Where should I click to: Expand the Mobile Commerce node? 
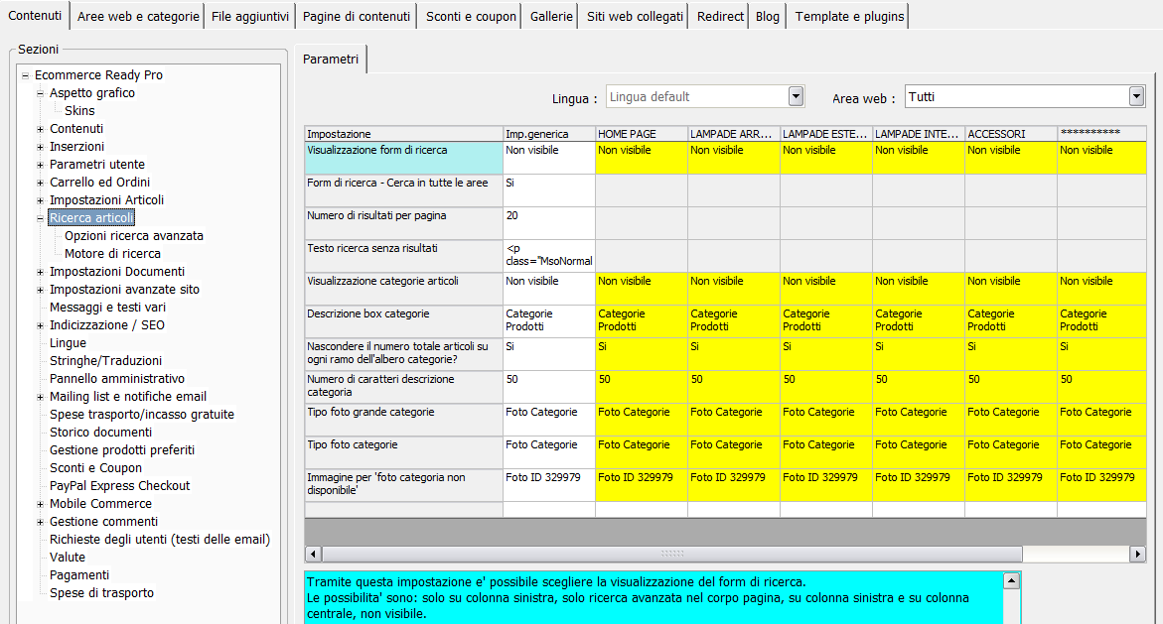tap(40, 504)
